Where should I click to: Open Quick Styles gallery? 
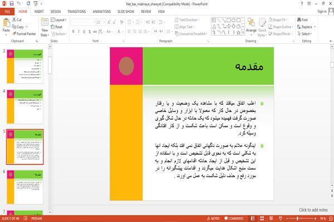click(x=262, y=28)
